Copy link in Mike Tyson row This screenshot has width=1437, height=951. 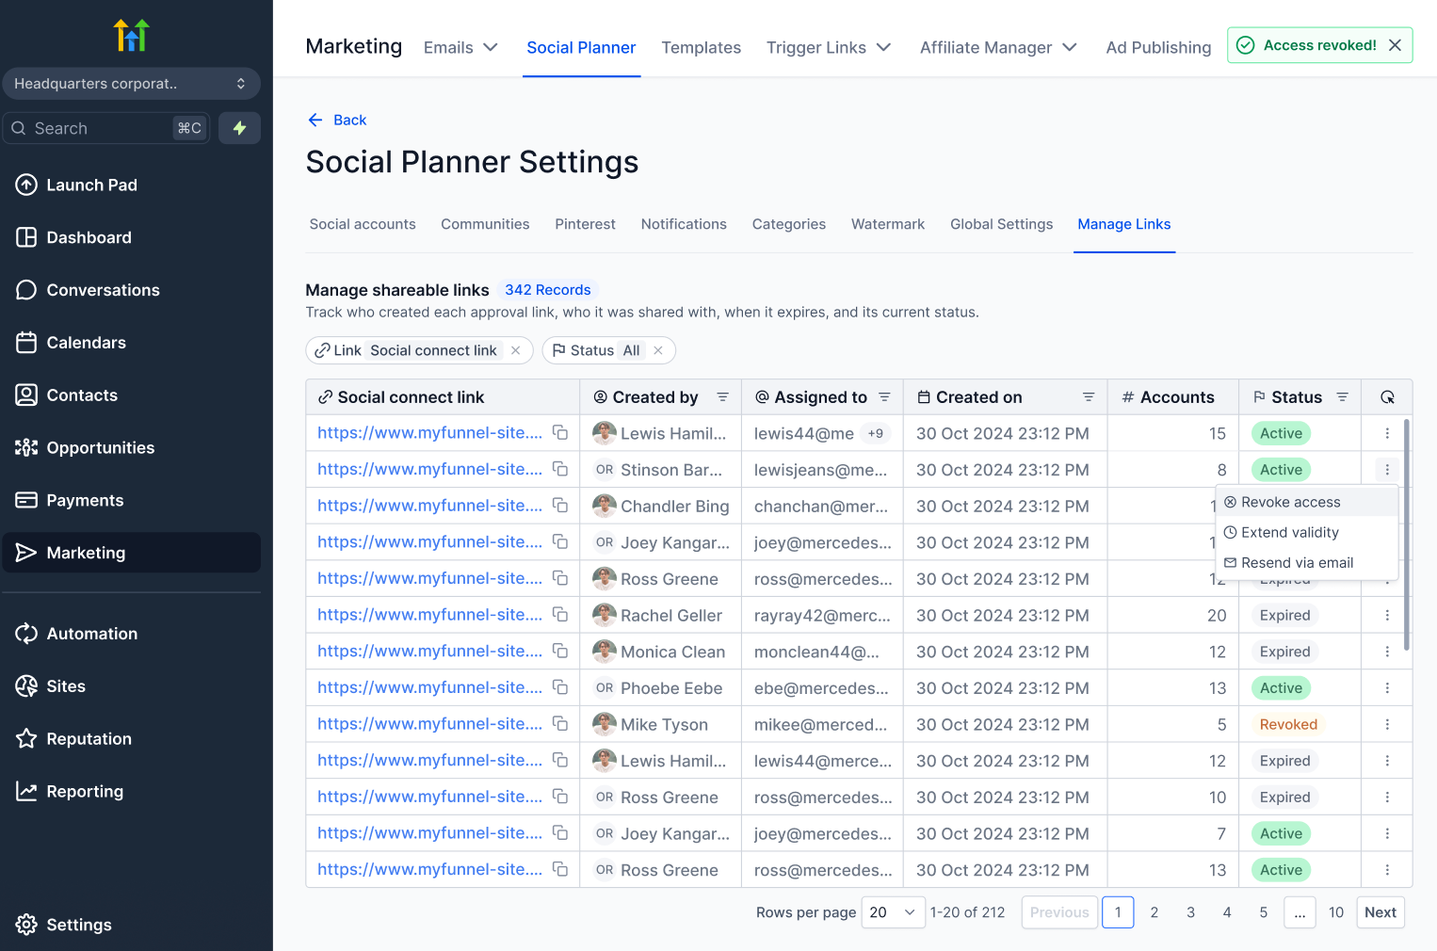(x=560, y=724)
